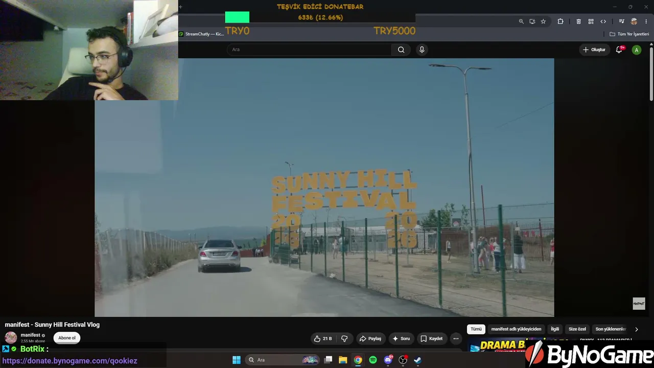Image resolution: width=654 pixels, height=368 pixels.
Task: Open YouTube notifications bell
Action: tap(619, 50)
